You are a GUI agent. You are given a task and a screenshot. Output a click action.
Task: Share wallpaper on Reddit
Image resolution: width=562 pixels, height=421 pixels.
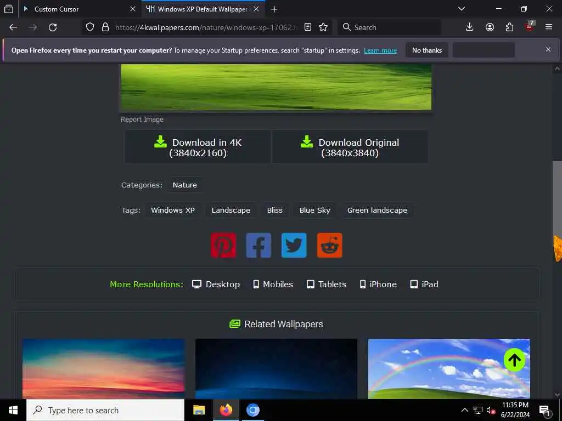[x=329, y=246]
